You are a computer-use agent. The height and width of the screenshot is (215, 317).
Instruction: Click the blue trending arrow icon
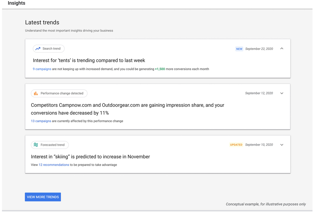pos(38,49)
